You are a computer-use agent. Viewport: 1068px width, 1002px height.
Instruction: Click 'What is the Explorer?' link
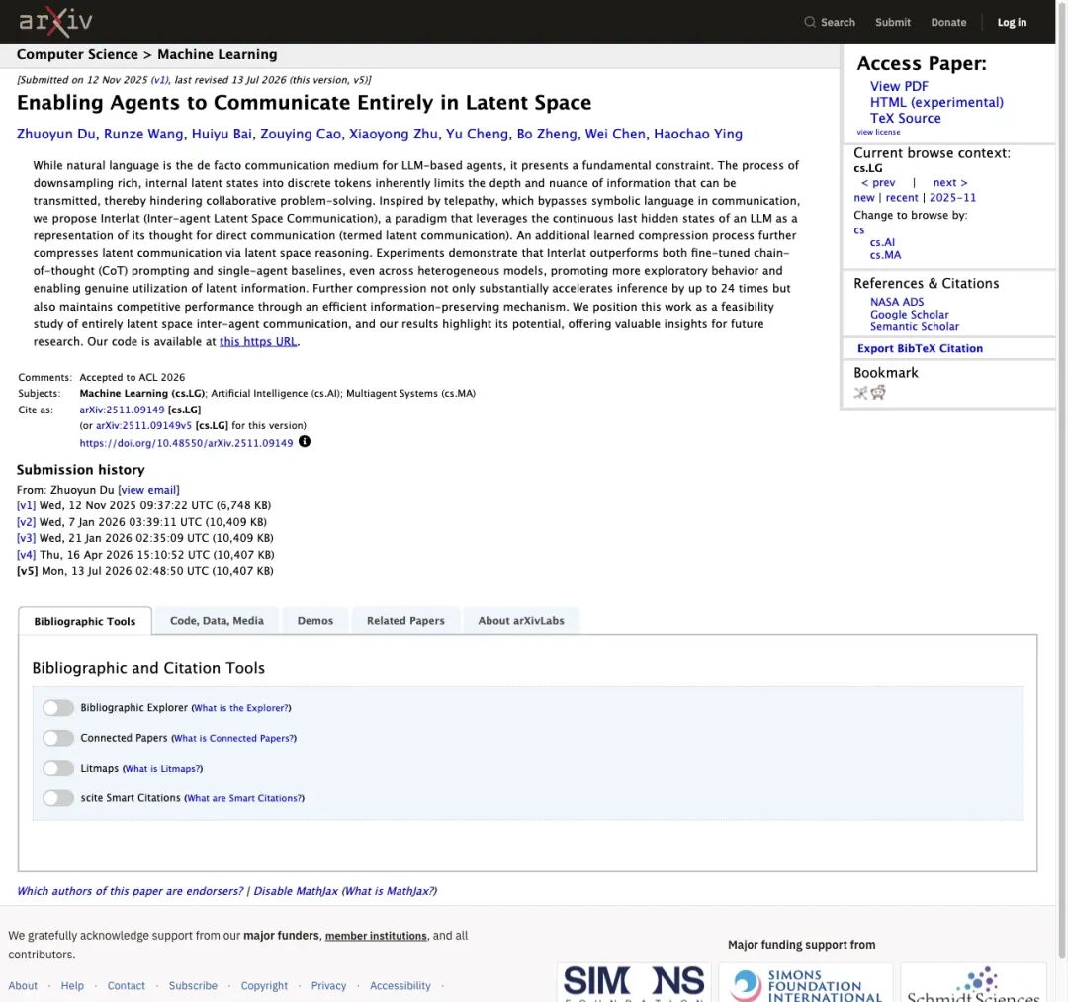[x=241, y=708]
